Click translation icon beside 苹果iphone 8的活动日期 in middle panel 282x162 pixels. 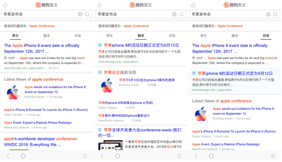pyautogui.click(x=100, y=45)
